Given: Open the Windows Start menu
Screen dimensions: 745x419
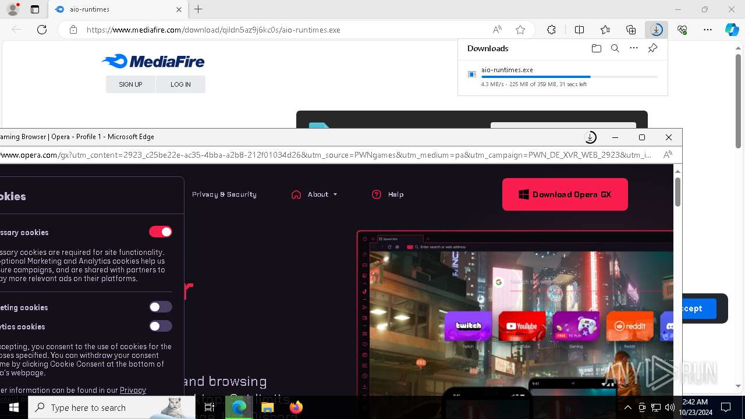Looking at the screenshot, I should pyautogui.click(x=14, y=407).
